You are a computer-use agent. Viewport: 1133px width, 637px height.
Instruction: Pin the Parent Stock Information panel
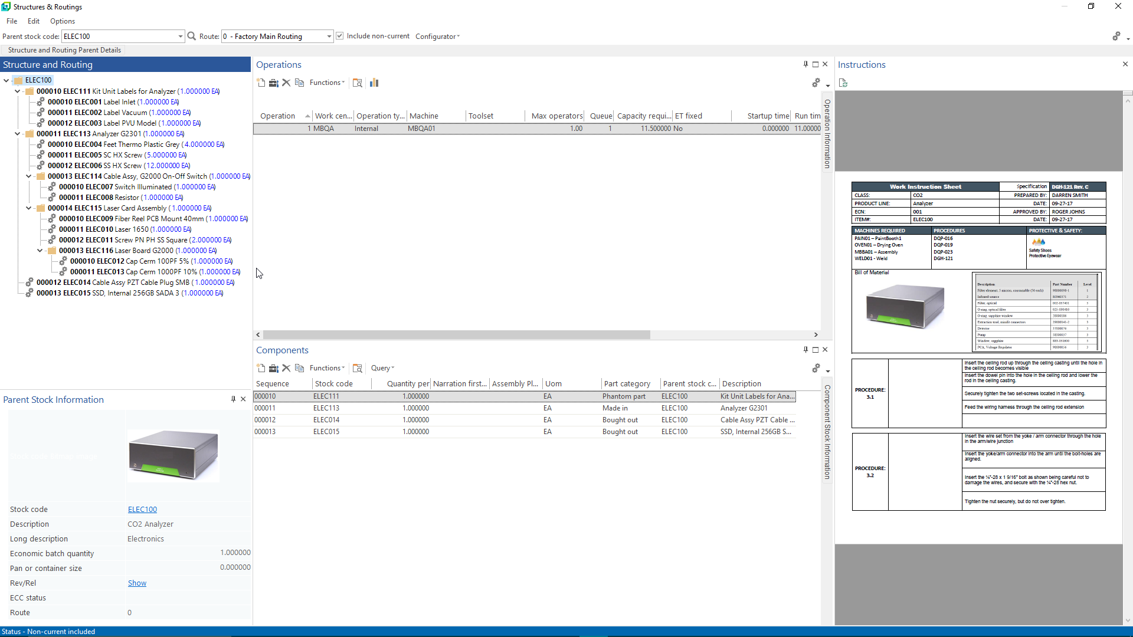pyautogui.click(x=233, y=399)
